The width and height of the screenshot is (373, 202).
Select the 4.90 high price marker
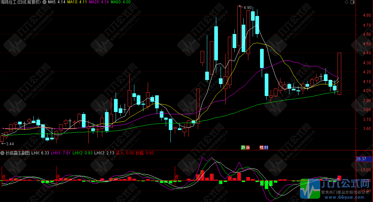click(x=247, y=8)
